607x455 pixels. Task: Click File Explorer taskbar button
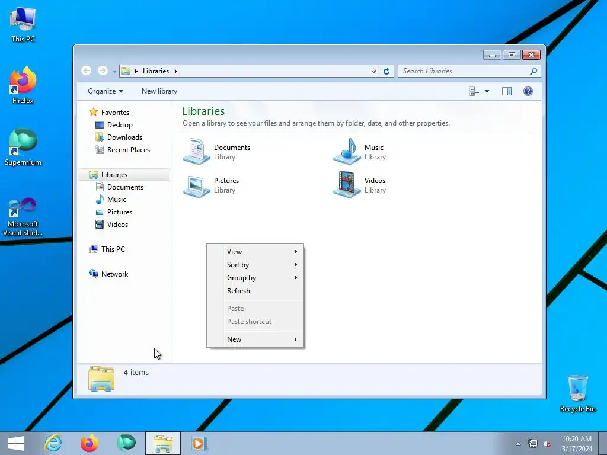click(163, 443)
